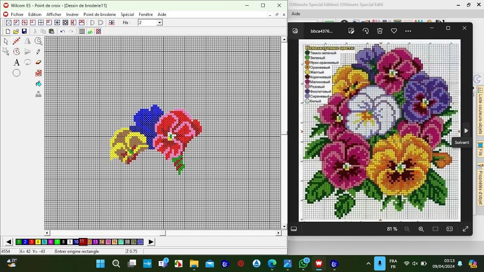The height and width of the screenshot is (272, 484).
Task: Click the vertical scrollbar up arrow
Action: click(x=284, y=39)
